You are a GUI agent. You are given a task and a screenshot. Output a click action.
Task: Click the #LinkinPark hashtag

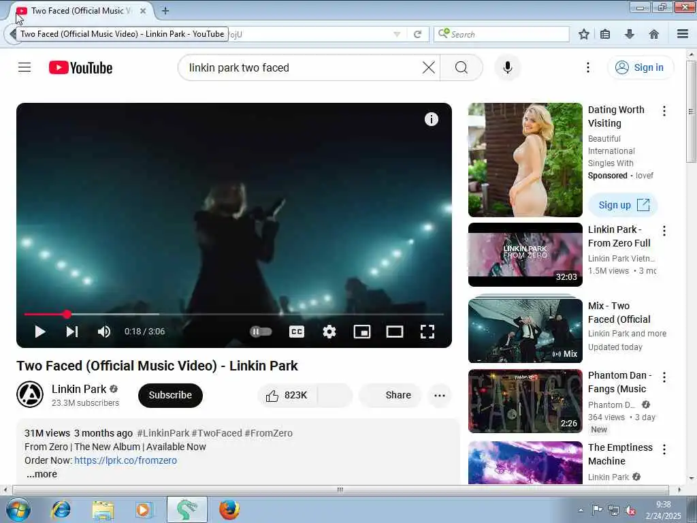(163, 433)
